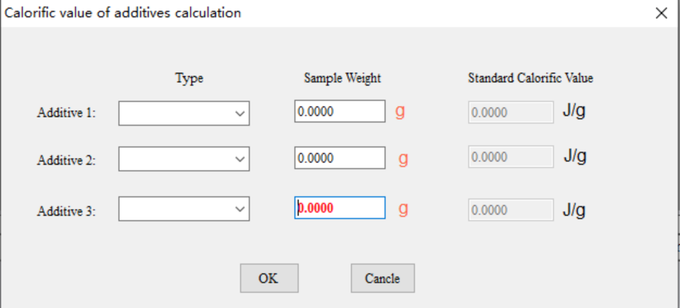The image size is (680, 308).
Task: Expand the Additive 2 Type combo box
Action: pos(184,159)
